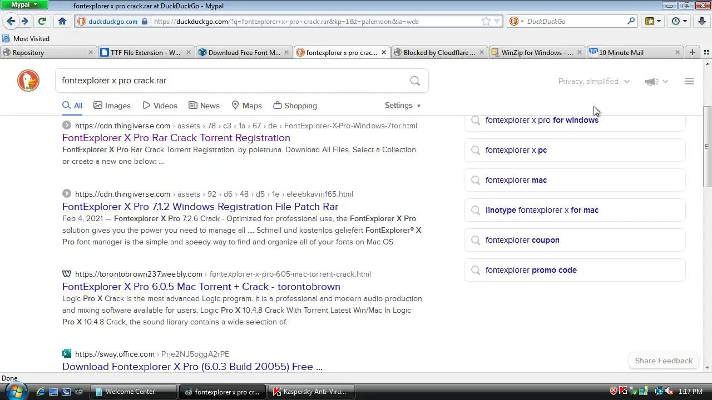Click the Switch between windows quick launch icon
712x400 pixels.
[66, 392]
